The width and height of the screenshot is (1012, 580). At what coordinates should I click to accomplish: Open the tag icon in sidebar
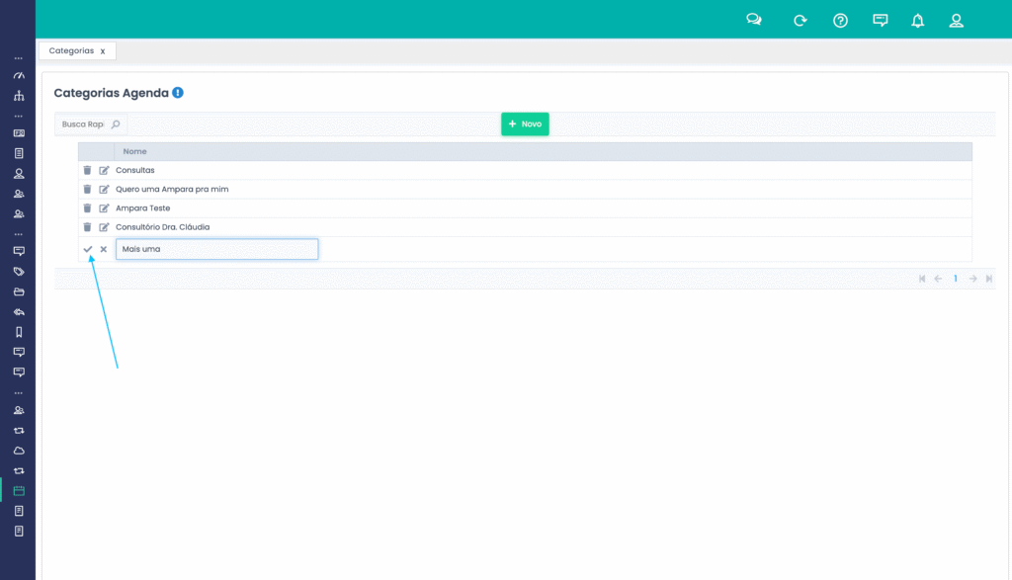pos(18,272)
